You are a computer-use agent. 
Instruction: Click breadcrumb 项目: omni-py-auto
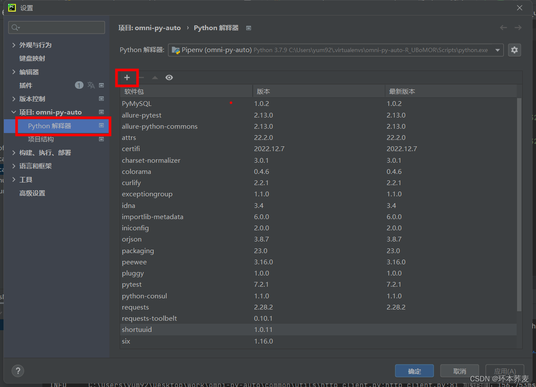(149, 28)
